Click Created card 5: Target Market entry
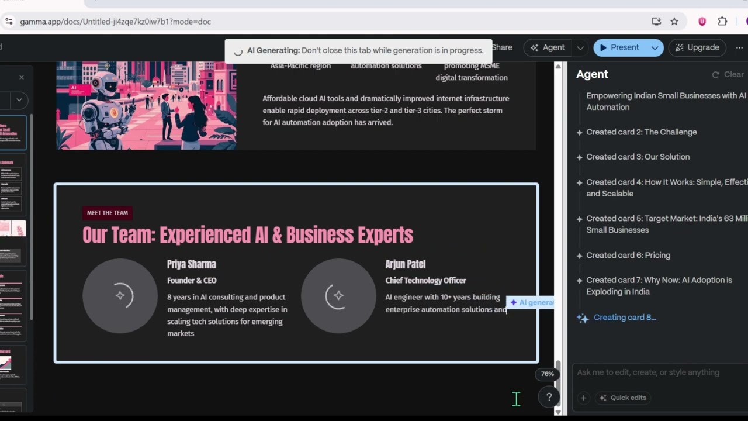The height and width of the screenshot is (421, 748). click(667, 224)
